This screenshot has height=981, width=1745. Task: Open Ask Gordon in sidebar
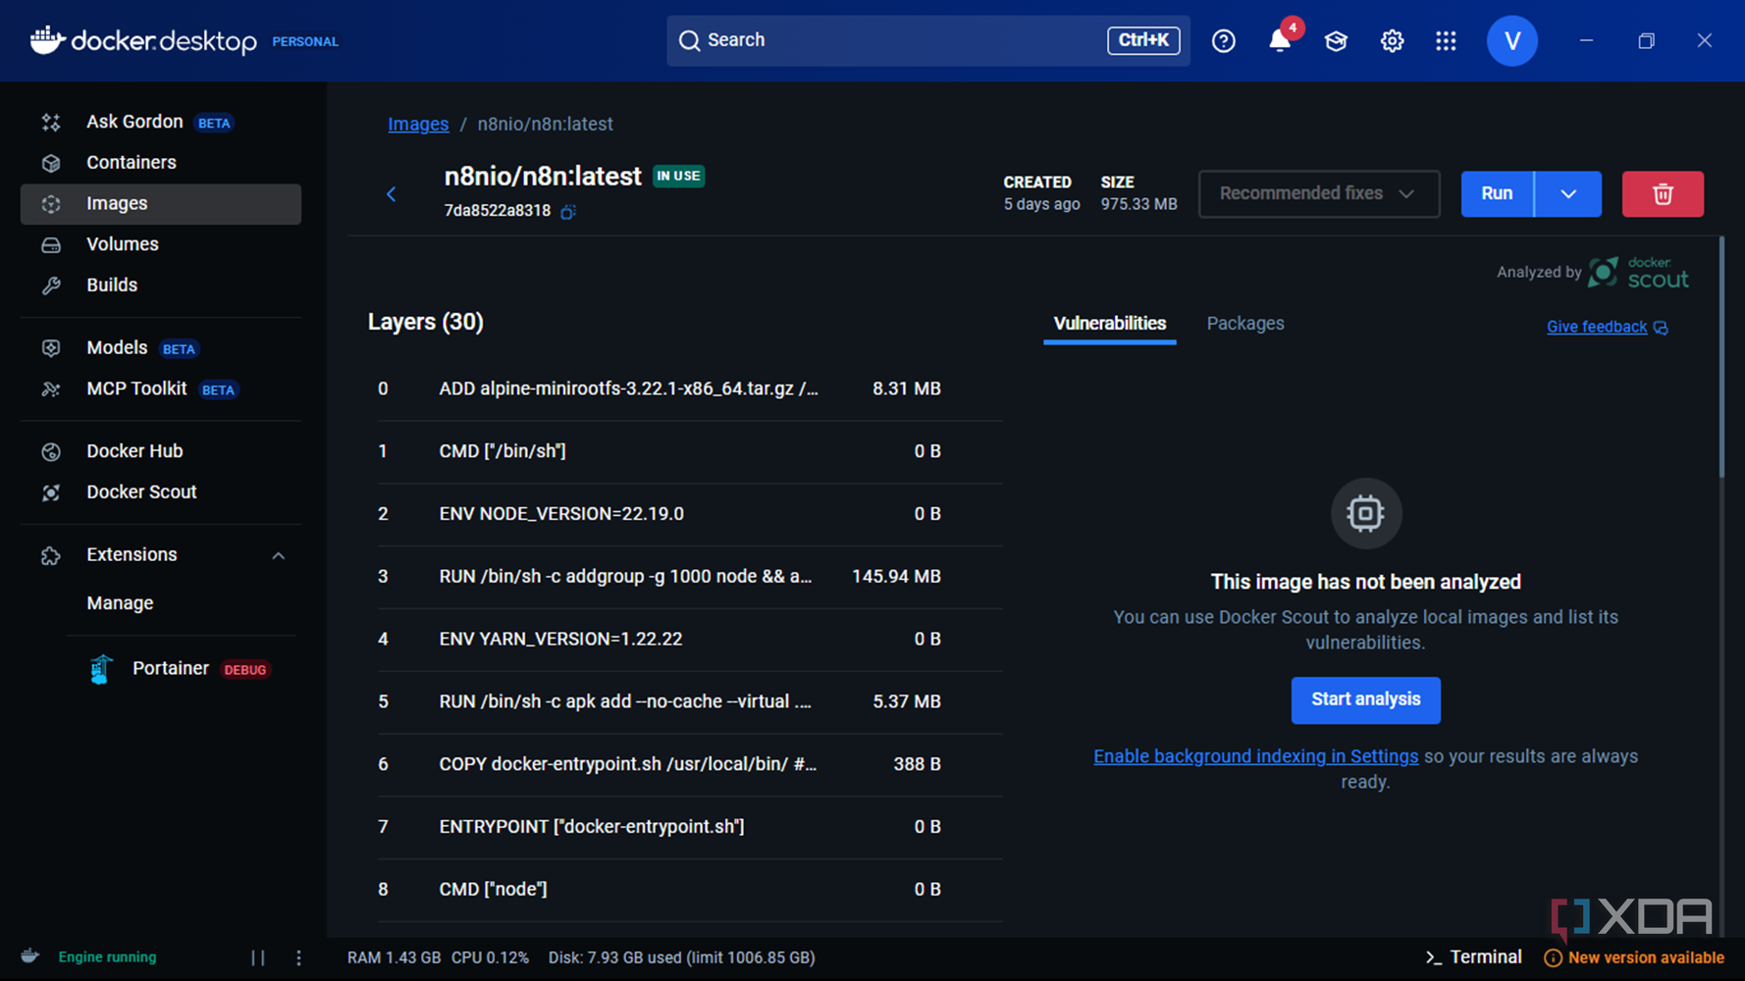pyautogui.click(x=161, y=122)
